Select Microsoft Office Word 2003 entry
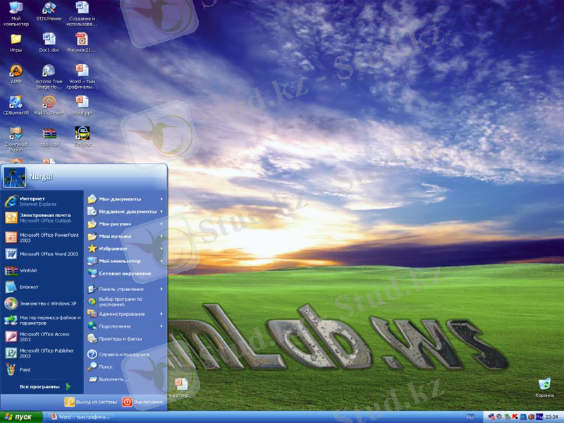This screenshot has height=423, width=564. tap(48, 254)
